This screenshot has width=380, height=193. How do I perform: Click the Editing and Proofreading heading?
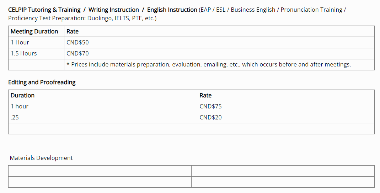pos(42,82)
